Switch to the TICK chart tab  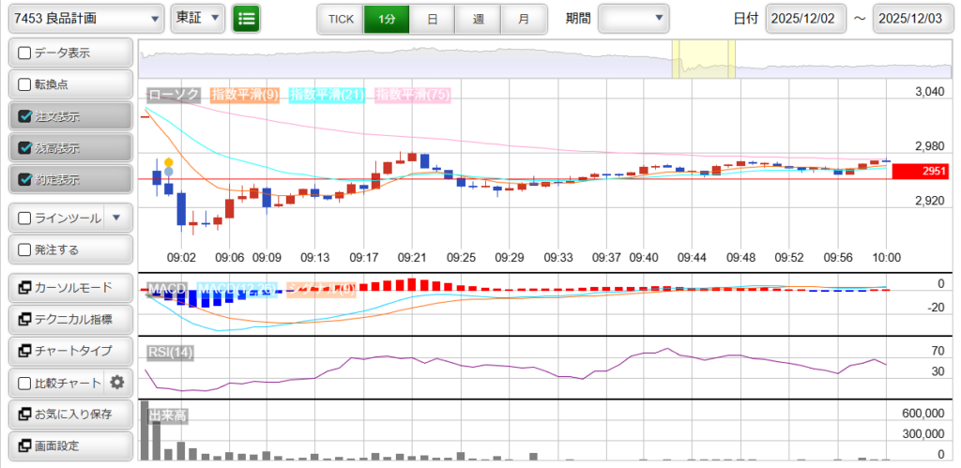tap(341, 19)
